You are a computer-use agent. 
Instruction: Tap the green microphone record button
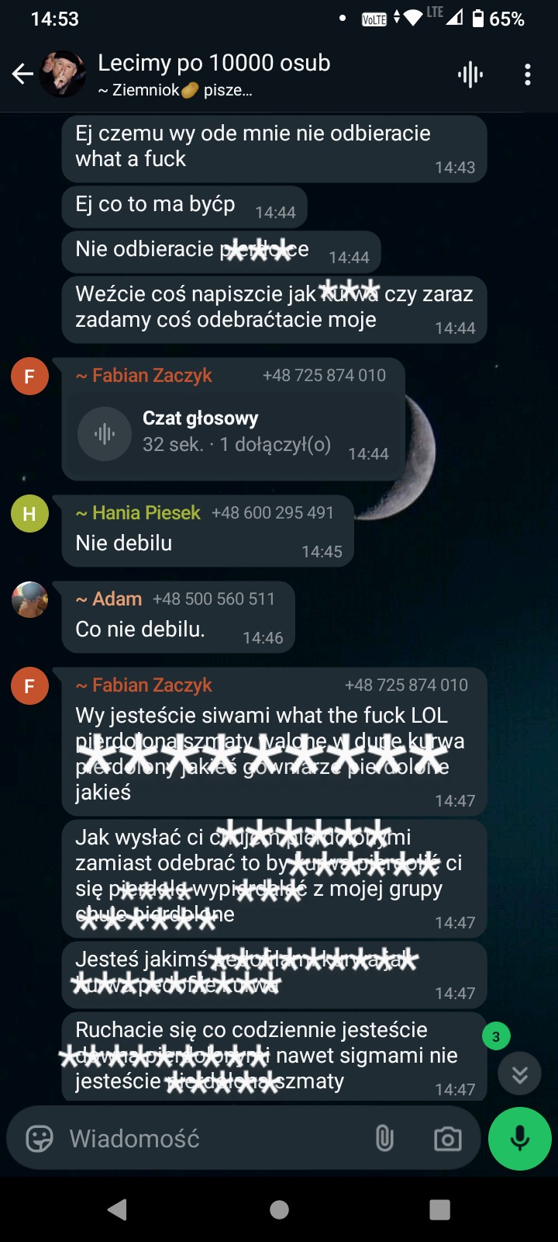tap(520, 1138)
